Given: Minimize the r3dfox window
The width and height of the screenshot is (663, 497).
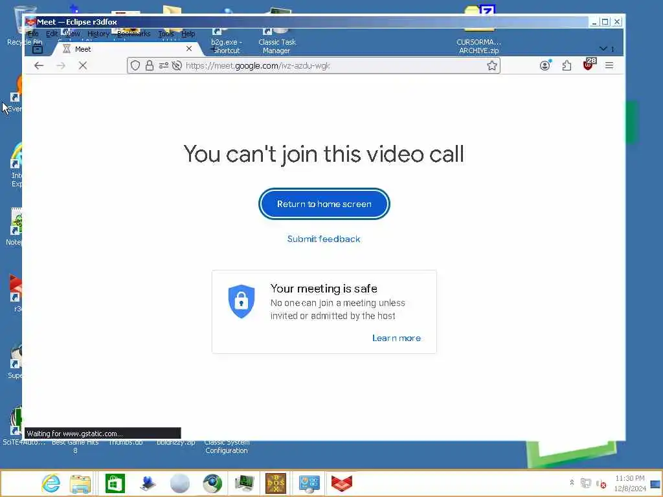Looking at the screenshot, I should (594, 22).
